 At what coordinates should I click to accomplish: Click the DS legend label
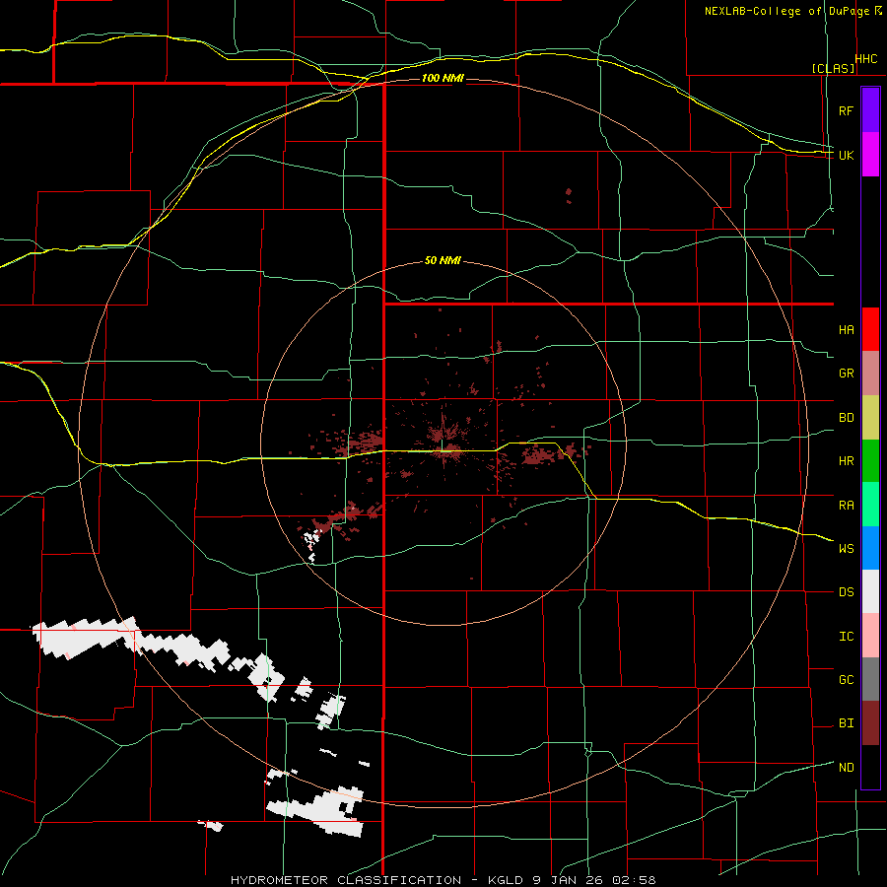[x=846, y=592]
